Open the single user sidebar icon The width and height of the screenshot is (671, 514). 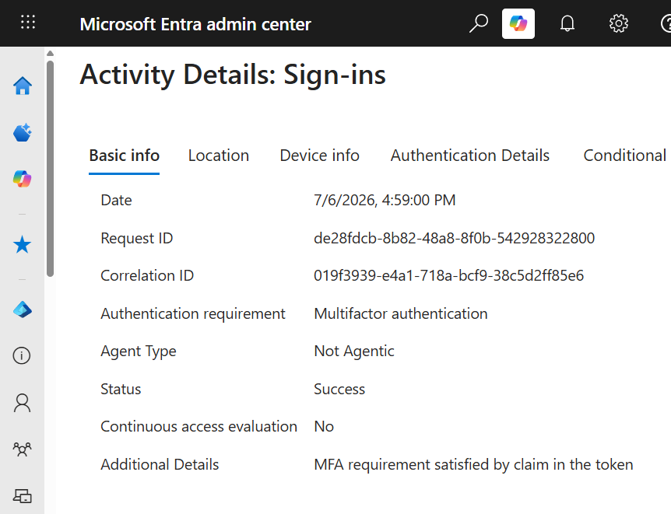23,403
